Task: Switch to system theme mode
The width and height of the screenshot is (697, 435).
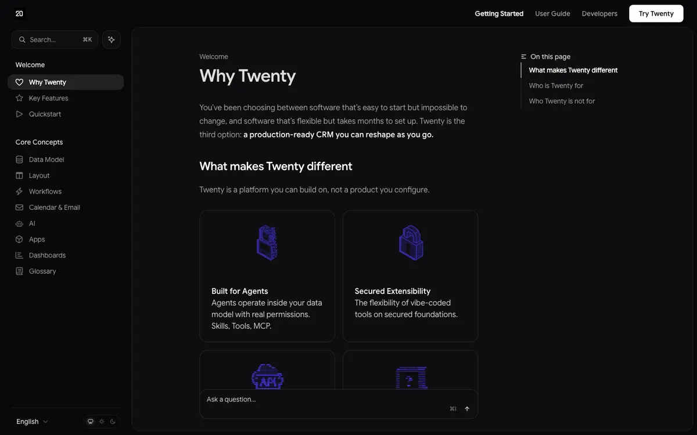Action: pyautogui.click(x=91, y=422)
